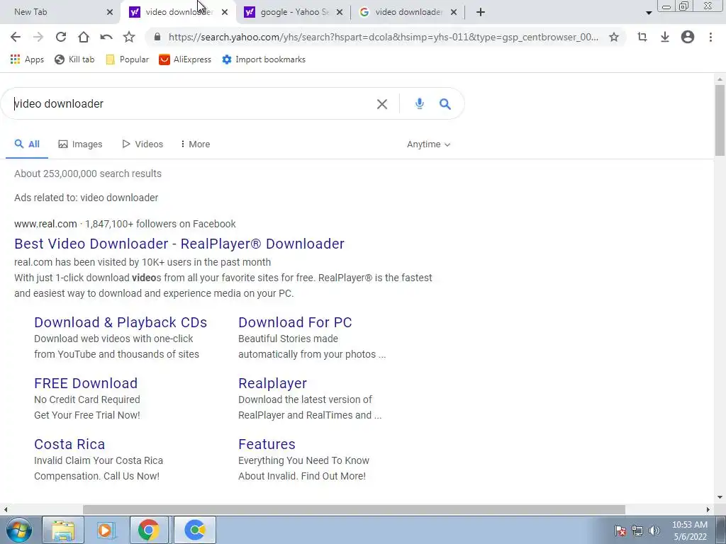This screenshot has height=544, width=726.
Task: Open Costa Rica link
Action: coord(69,444)
